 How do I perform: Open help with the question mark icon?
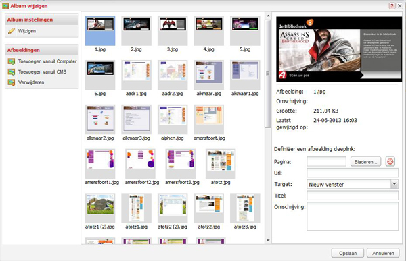(x=392, y=6)
